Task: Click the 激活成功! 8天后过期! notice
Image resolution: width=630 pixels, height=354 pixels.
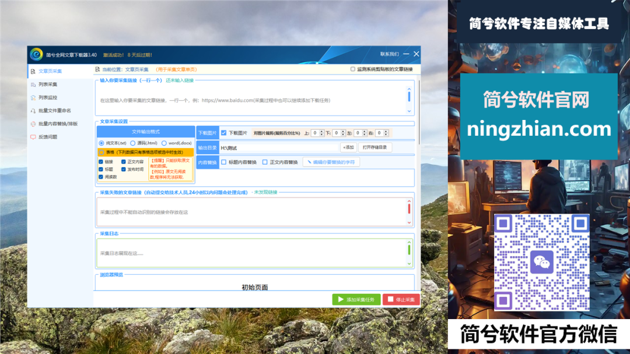Action: coord(128,55)
